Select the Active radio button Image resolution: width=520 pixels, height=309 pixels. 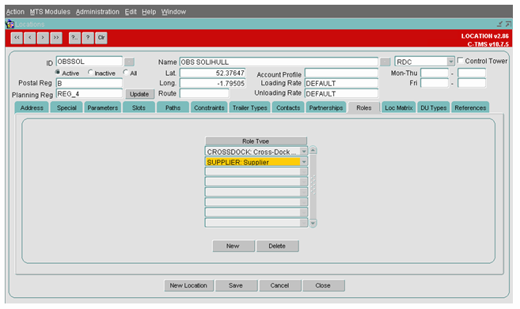(x=58, y=72)
